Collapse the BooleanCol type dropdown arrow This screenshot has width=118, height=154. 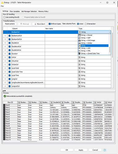(109, 32)
